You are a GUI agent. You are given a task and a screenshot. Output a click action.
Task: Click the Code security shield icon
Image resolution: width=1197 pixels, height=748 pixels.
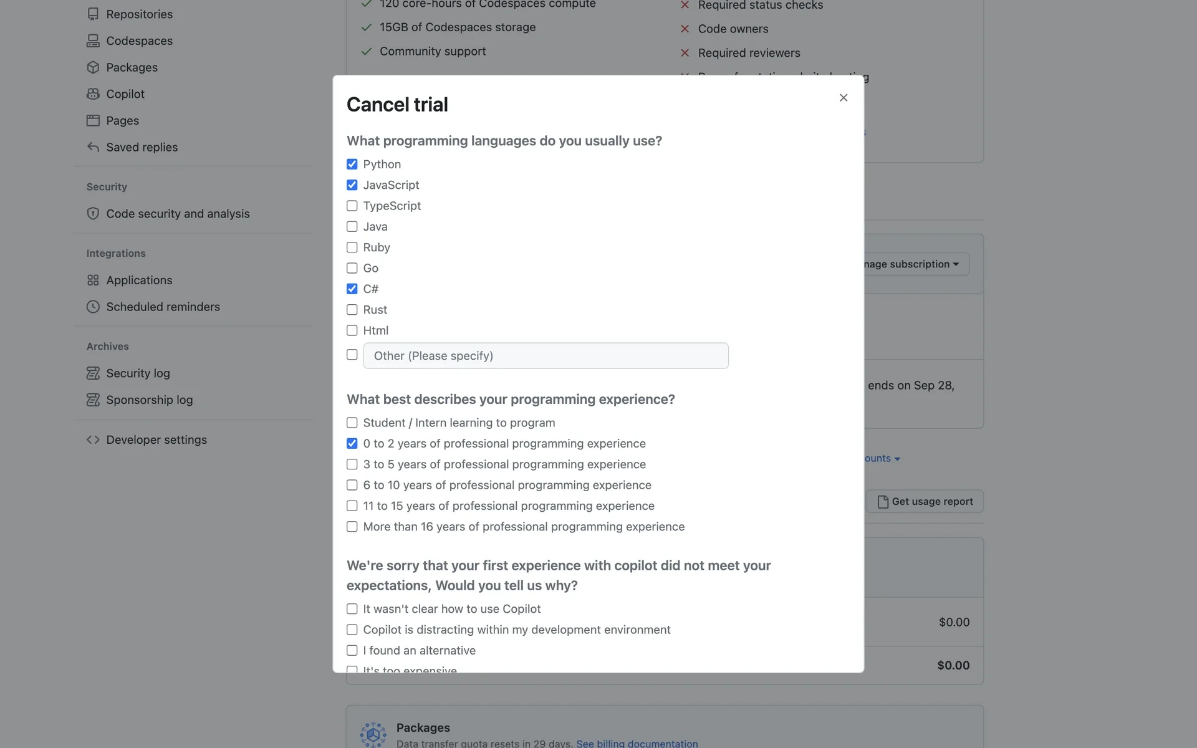[x=93, y=214]
